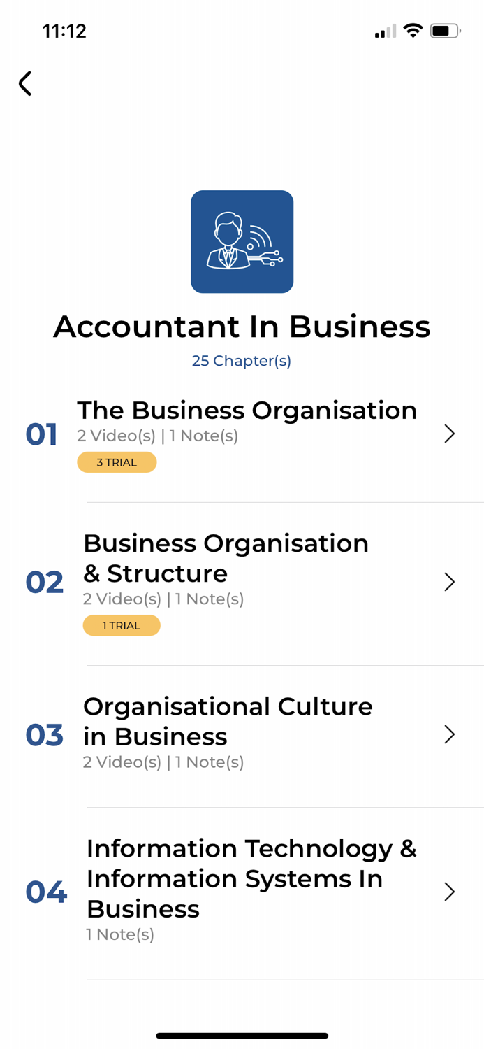Screen dimensions: 484x1049
Task: Tap the Wi-Fi status icon
Action: [x=413, y=31]
